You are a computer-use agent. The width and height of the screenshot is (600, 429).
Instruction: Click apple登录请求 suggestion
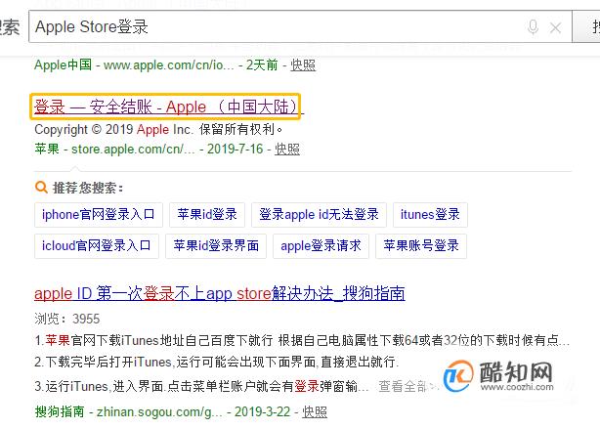[321, 246]
